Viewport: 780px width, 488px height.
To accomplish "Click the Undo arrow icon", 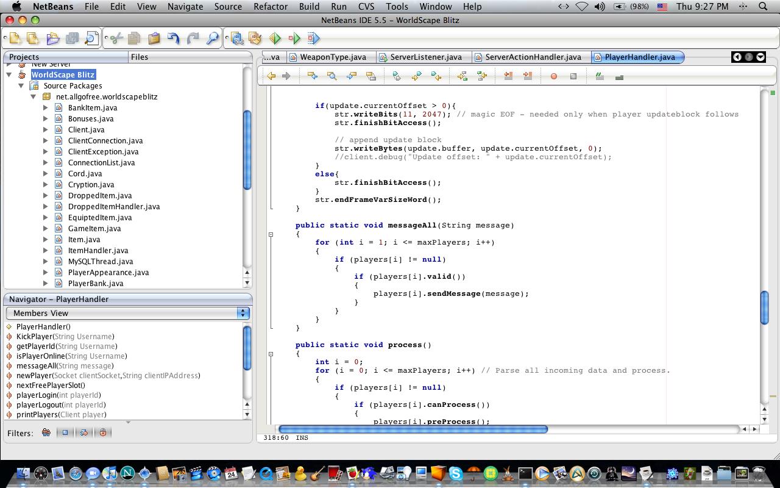I will click(x=174, y=38).
